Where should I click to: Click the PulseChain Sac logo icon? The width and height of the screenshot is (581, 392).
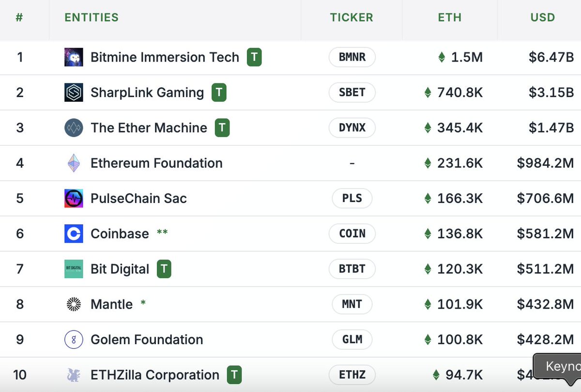pyautogui.click(x=74, y=199)
